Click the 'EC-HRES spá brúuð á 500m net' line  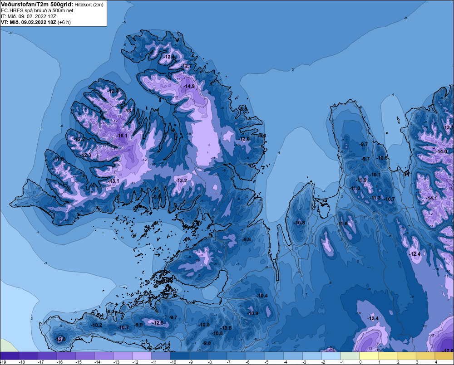(x=37, y=10)
